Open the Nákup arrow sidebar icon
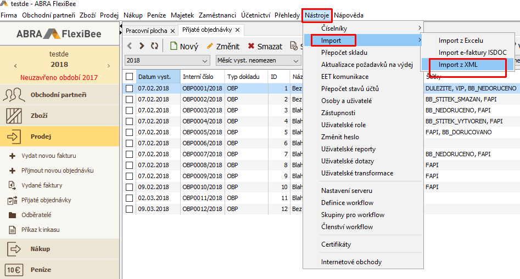Screen dimensions: 520x279 click(14, 249)
